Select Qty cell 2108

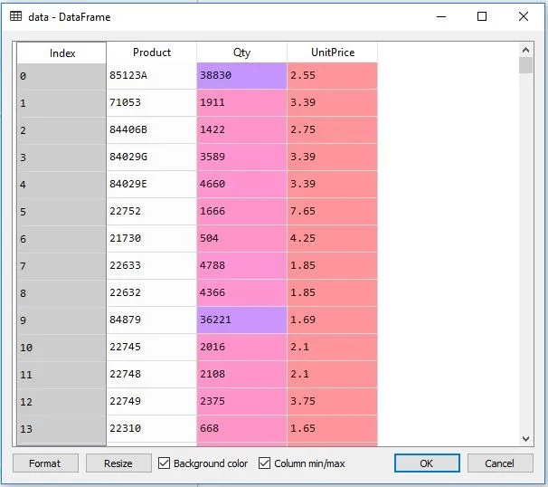tap(241, 375)
